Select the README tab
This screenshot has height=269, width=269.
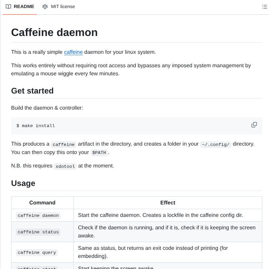(x=24, y=6)
